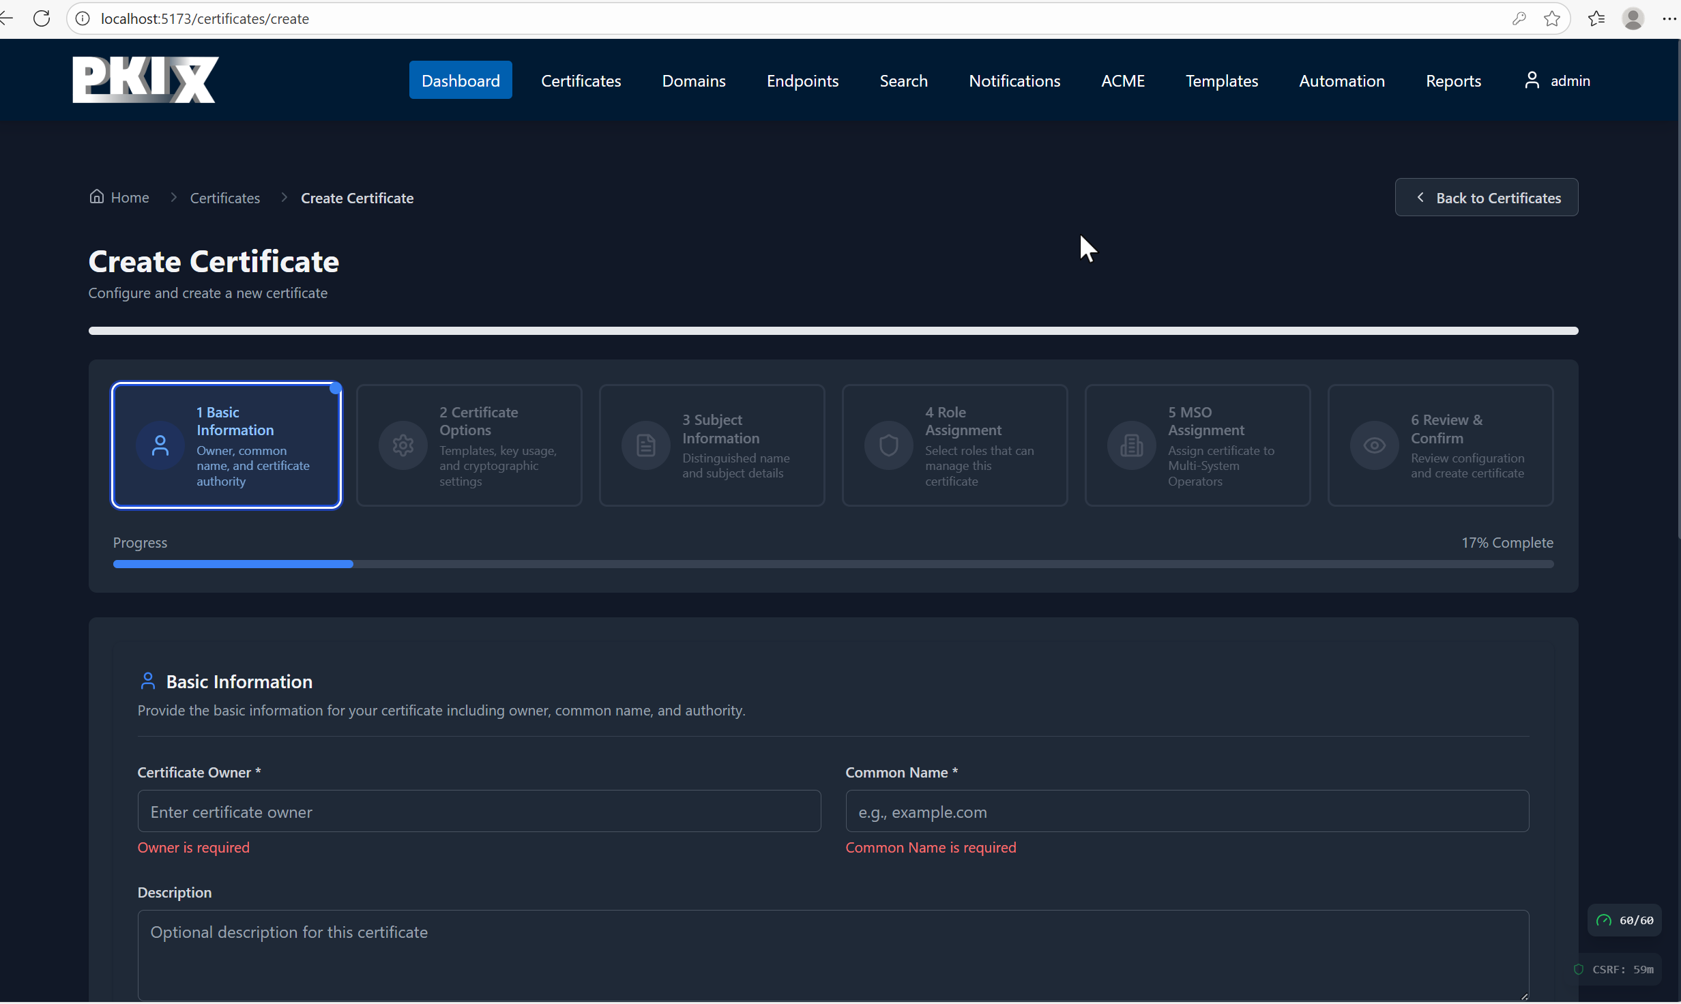Click the gear icon in Certificate Options step
The width and height of the screenshot is (1681, 1004).
(x=403, y=446)
